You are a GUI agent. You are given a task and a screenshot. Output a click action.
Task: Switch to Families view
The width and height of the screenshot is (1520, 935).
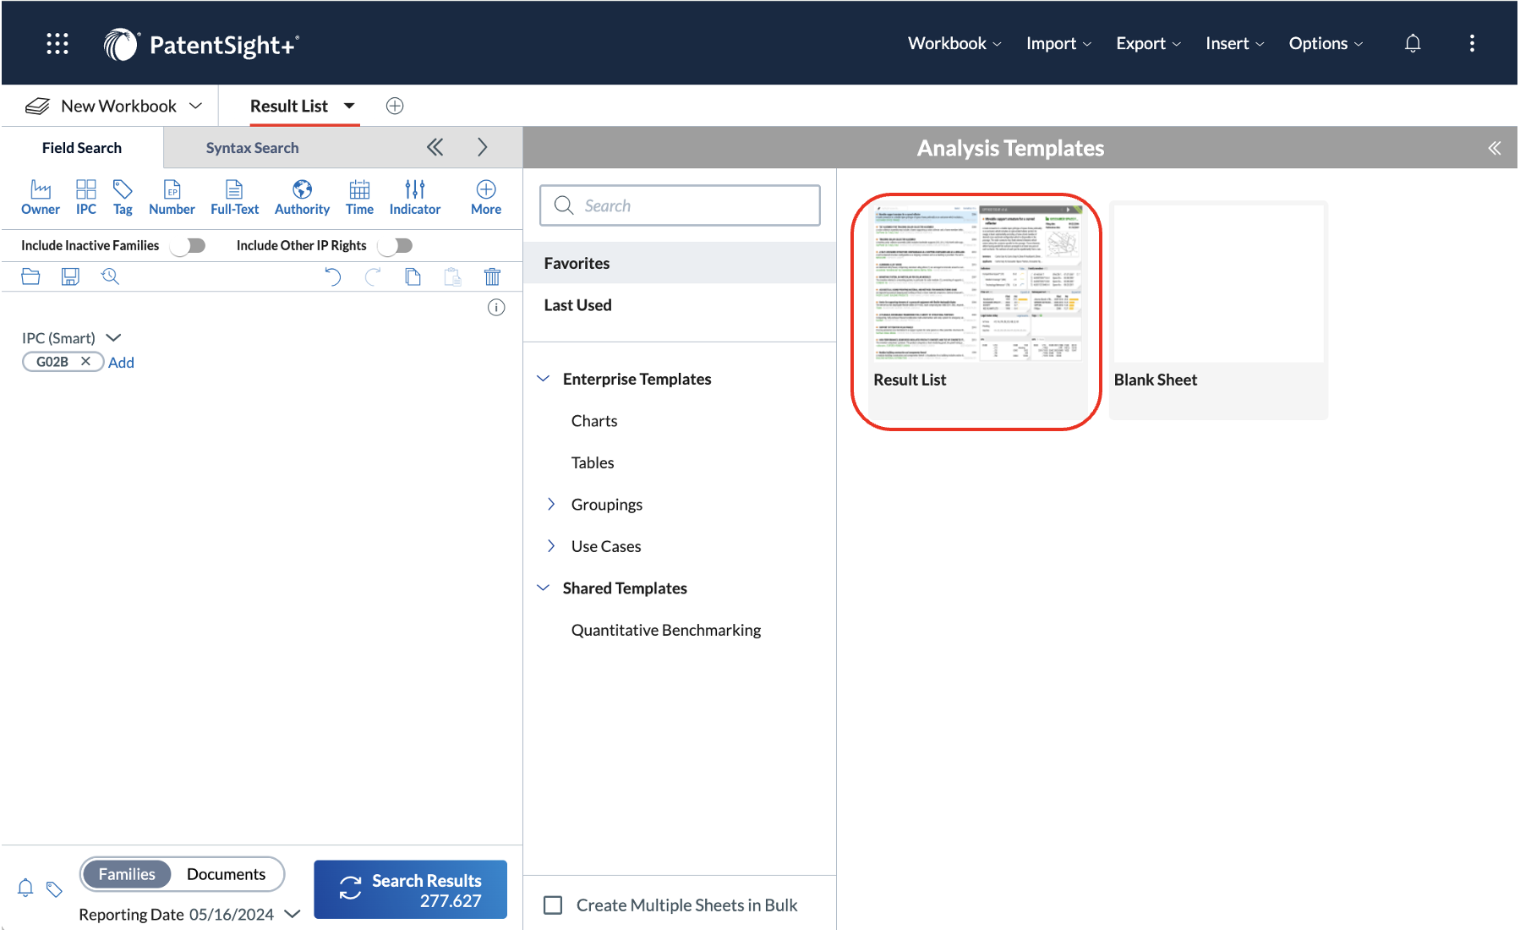click(127, 874)
